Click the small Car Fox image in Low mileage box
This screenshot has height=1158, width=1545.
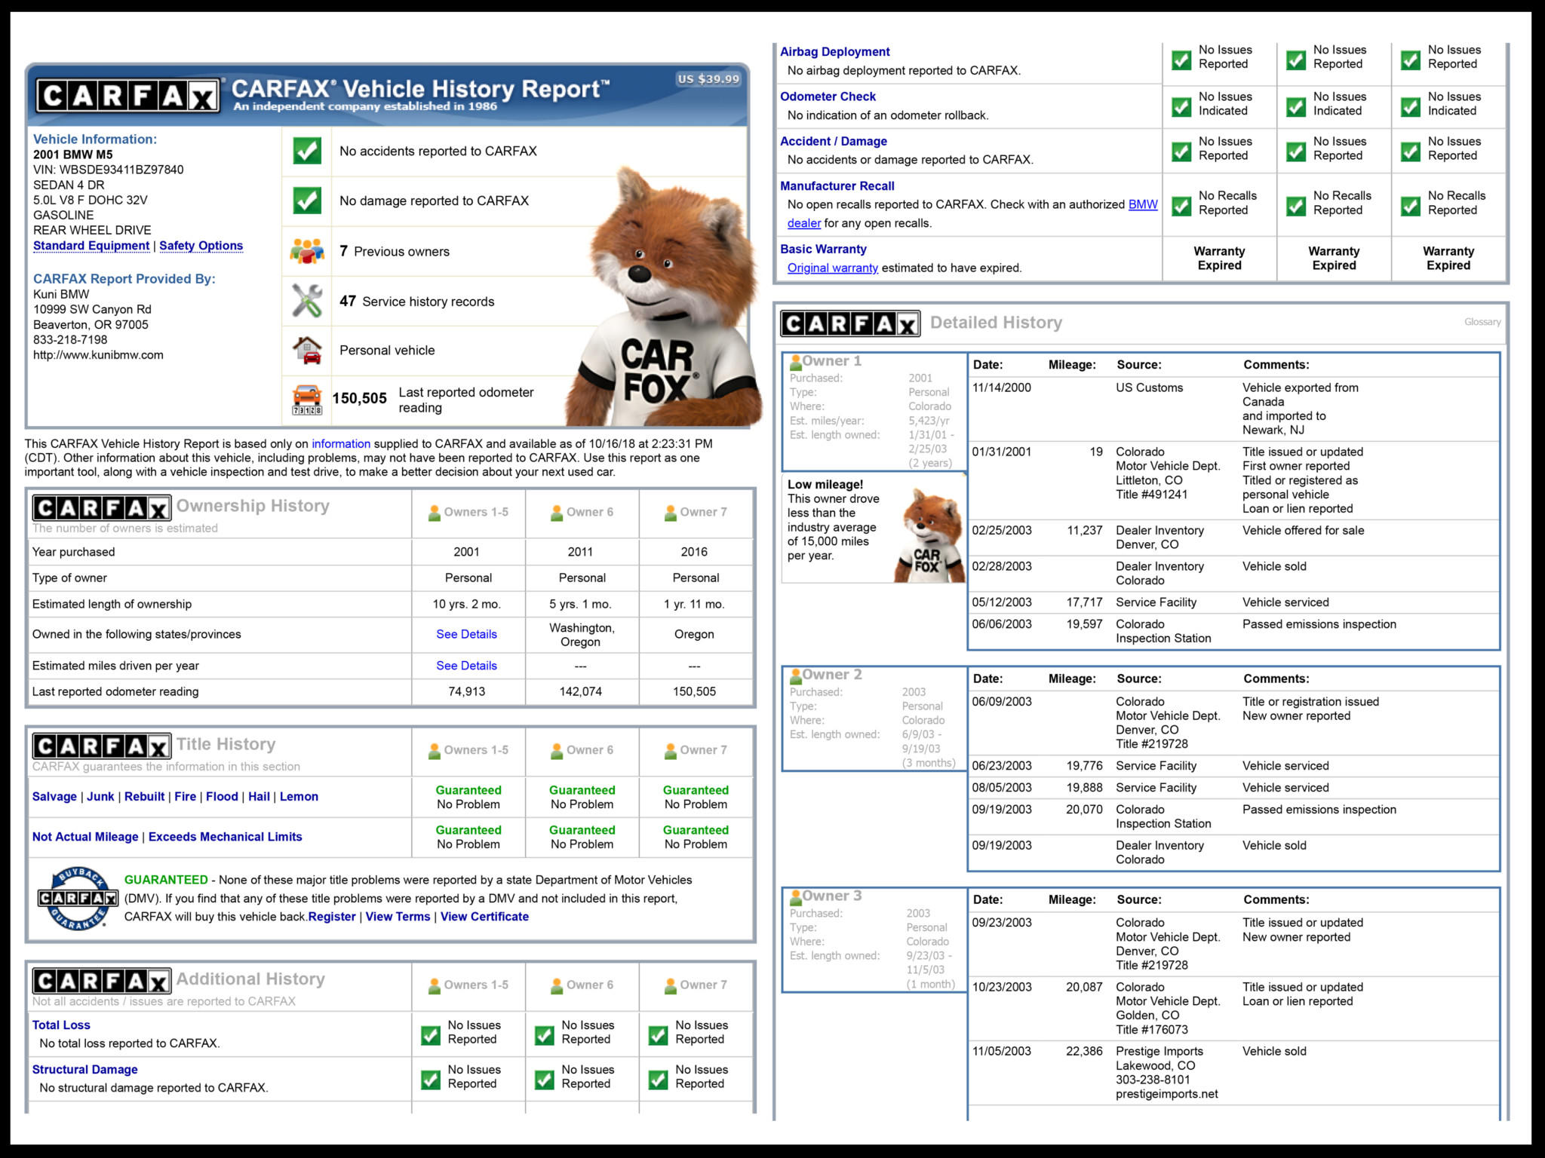point(931,535)
